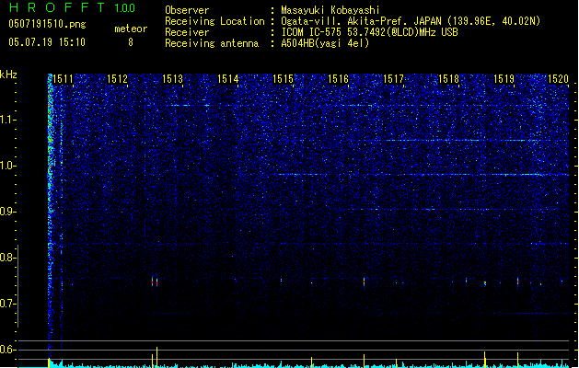579x368 pixels.
Task: Click the 1515 time marker
Action: 283,79
